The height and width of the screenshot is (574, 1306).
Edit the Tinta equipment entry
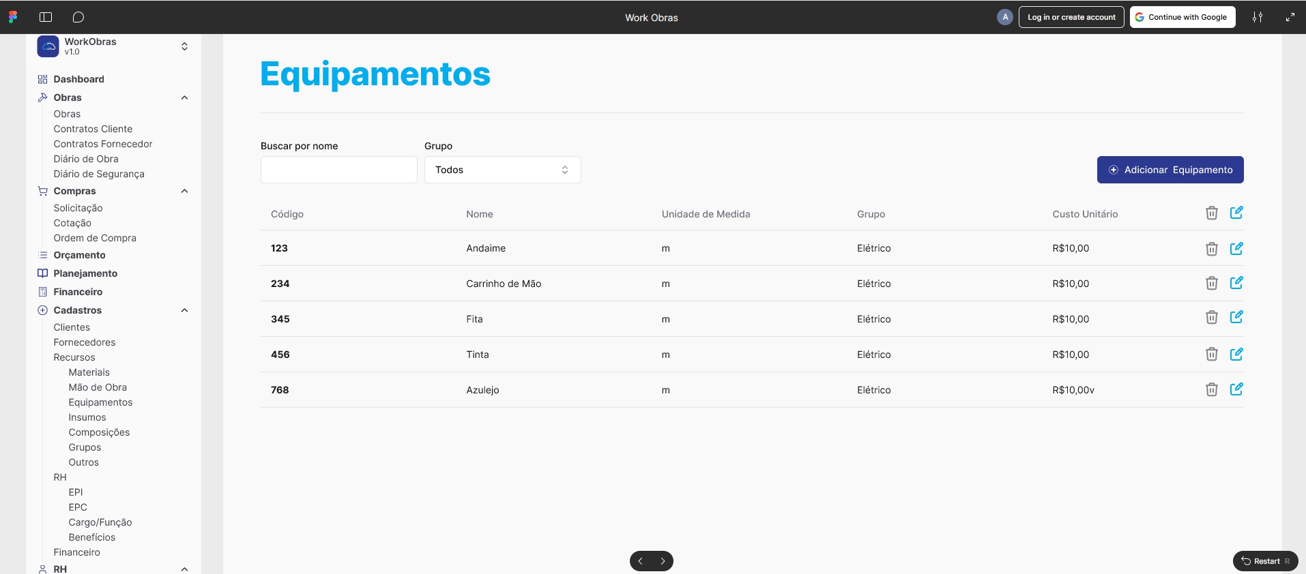(1236, 354)
